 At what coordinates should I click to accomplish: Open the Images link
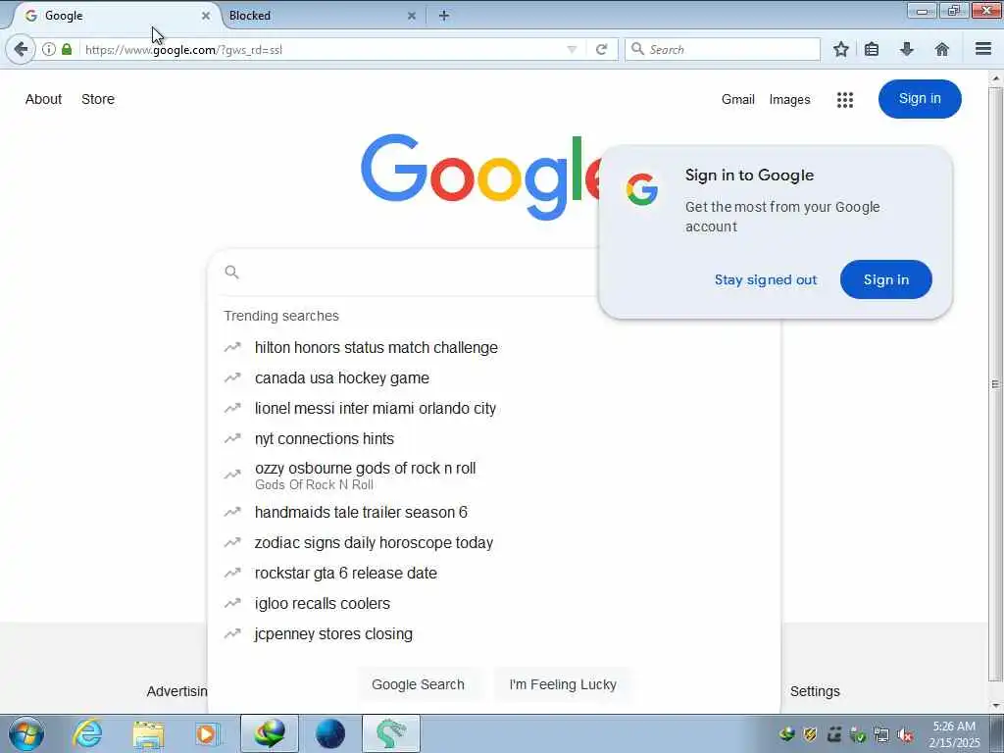click(789, 99)
